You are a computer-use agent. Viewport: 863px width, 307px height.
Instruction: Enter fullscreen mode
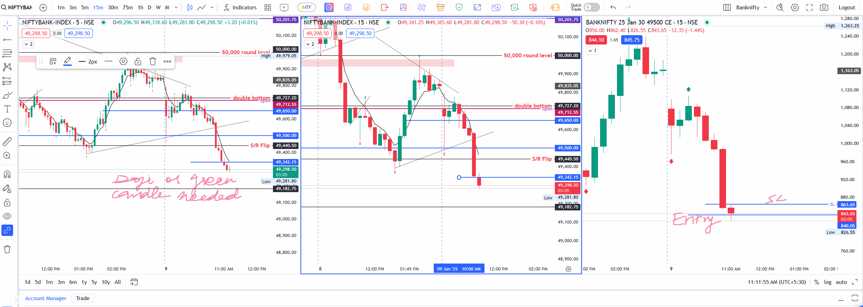tap(810, 8)
